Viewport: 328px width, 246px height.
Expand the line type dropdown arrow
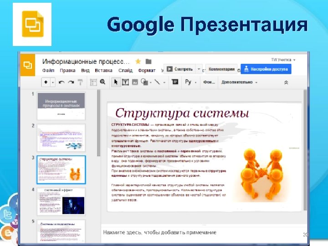pos(164,82)
